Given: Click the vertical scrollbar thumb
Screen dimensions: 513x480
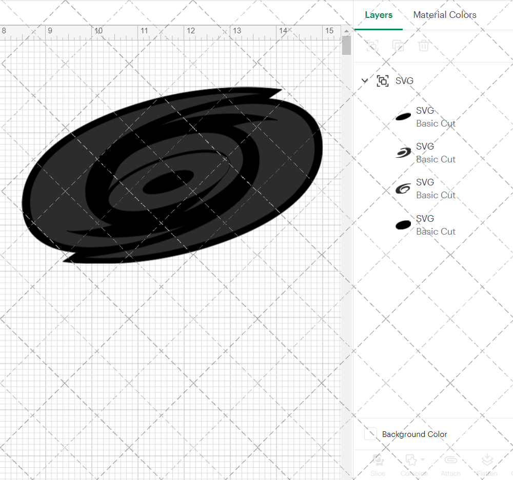Looking at the screenshot, I should point(346,45).
